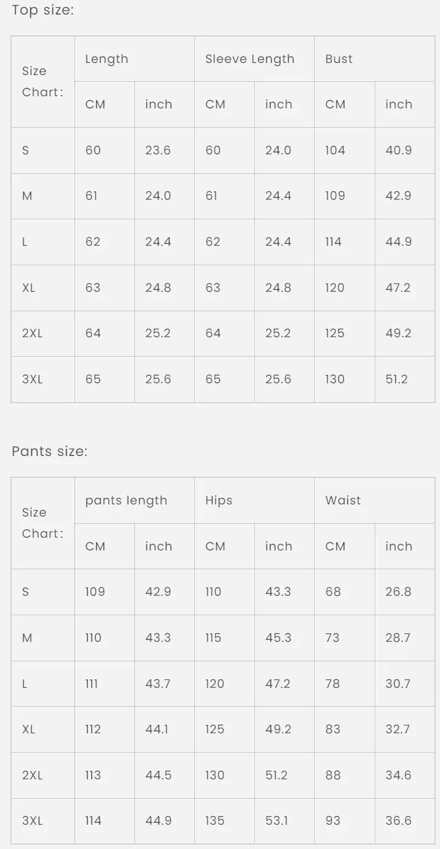Image resolution: width=440 pixels, height=849 pixels.
Task: Click the 40.9 inch bust value
Action: click(x=398, y=150)
